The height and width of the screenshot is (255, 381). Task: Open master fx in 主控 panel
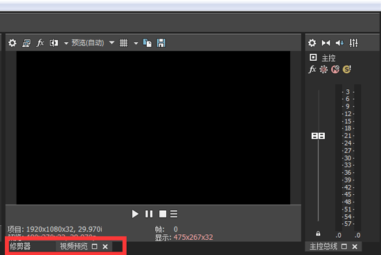[x=312, y=69]
